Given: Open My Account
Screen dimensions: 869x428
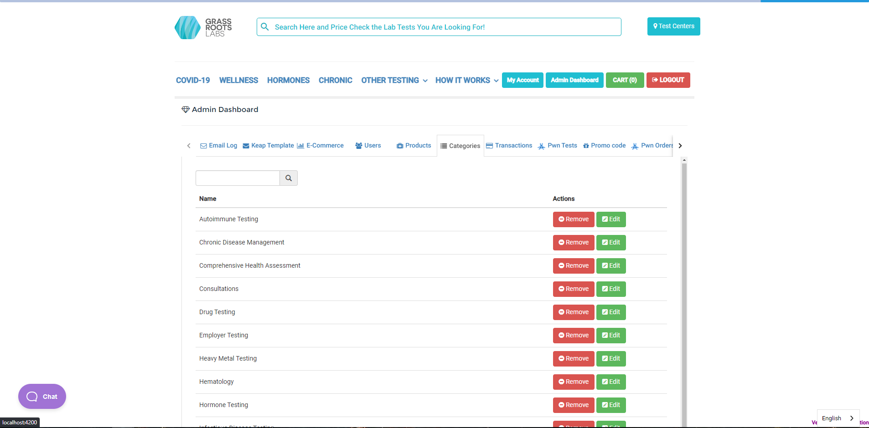Looking at the screenshot, I should (x=522, y=80).
